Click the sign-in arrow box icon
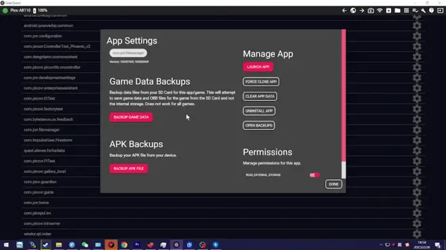 tap(440, 11)
